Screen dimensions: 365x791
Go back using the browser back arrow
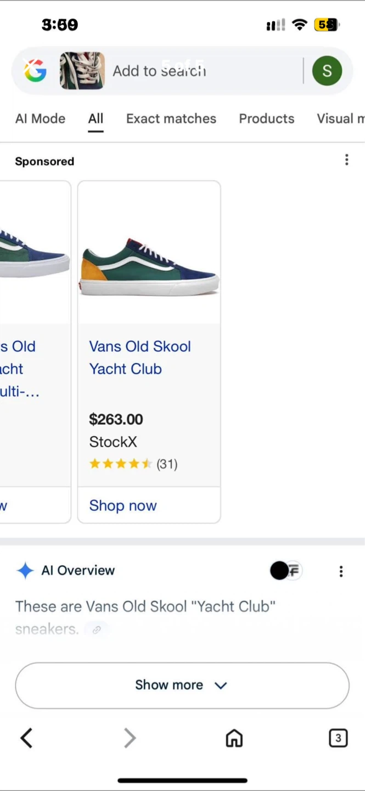coord(26,738)
